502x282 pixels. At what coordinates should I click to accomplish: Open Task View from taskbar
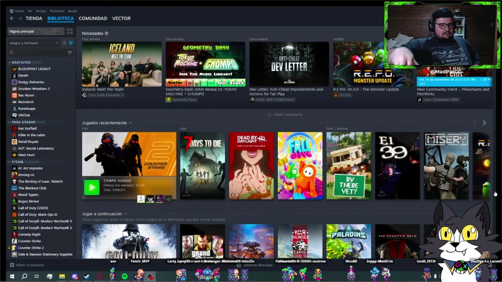tap(36, 277)
